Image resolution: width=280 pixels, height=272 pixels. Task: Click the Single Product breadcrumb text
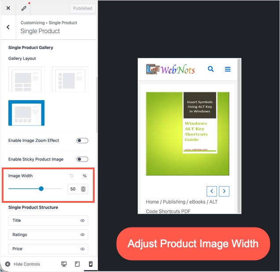click(63, 23)
